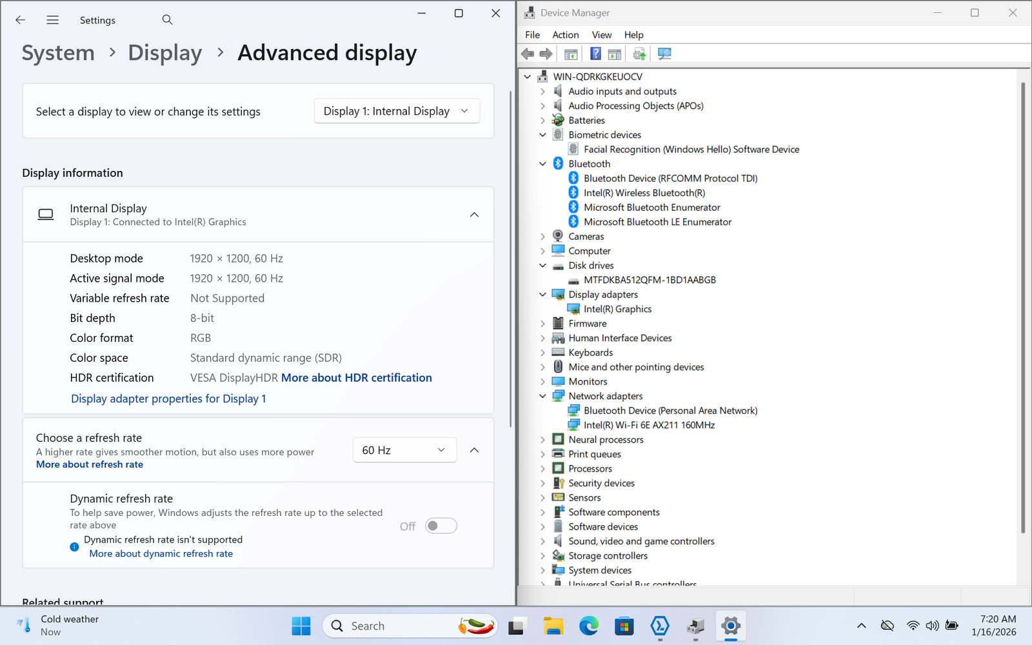
Task: Click Show/Hide Console Tree toolbar icon
Action: pos(571,54)
